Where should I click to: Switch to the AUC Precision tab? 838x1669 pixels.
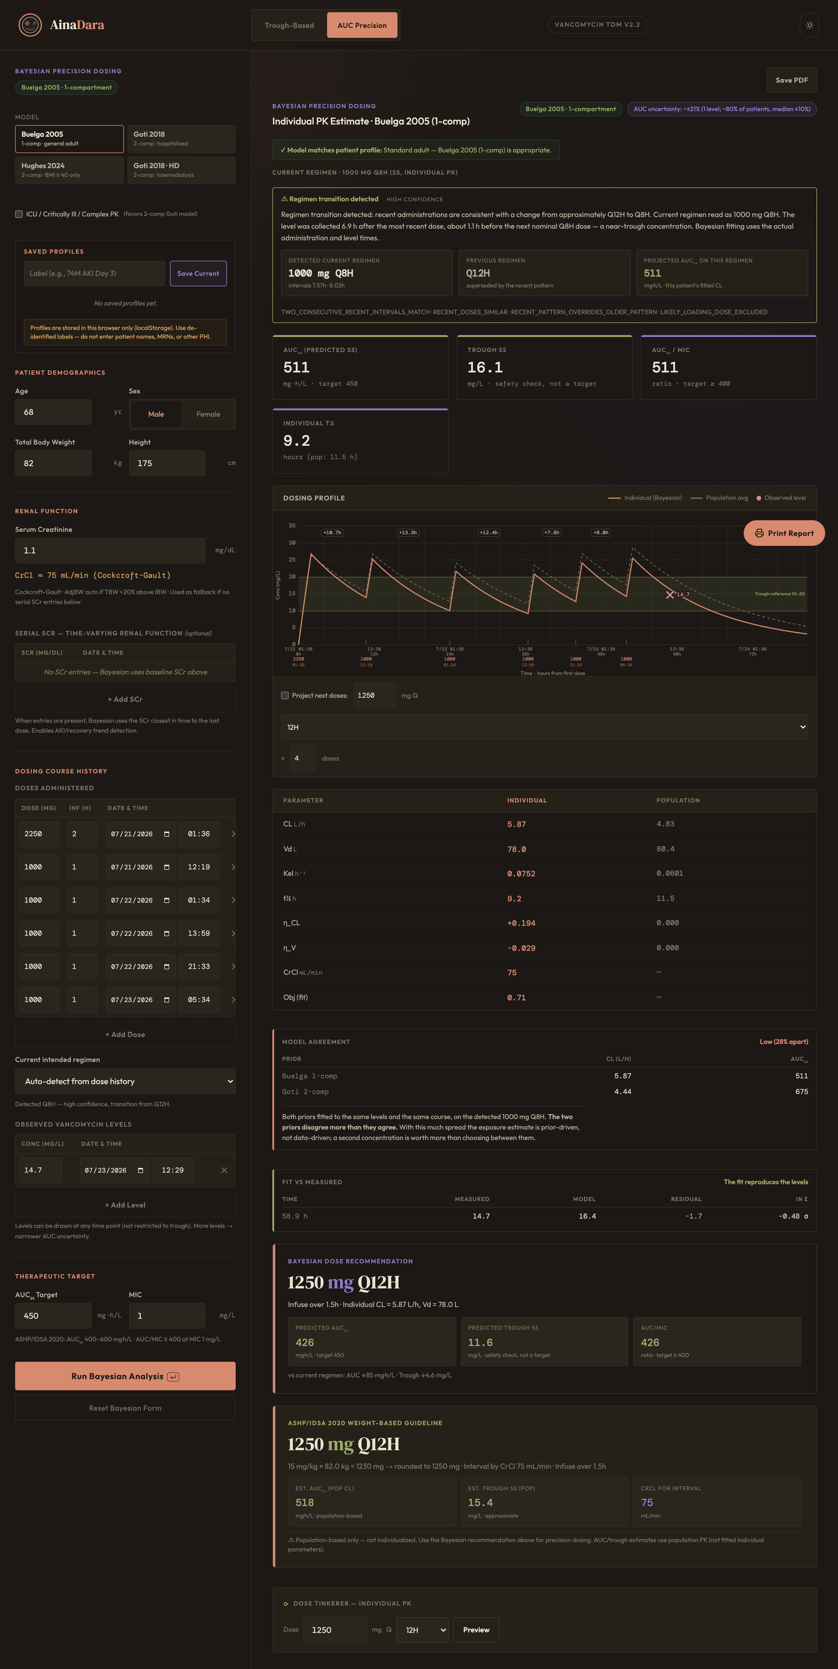tap(362, 25)
